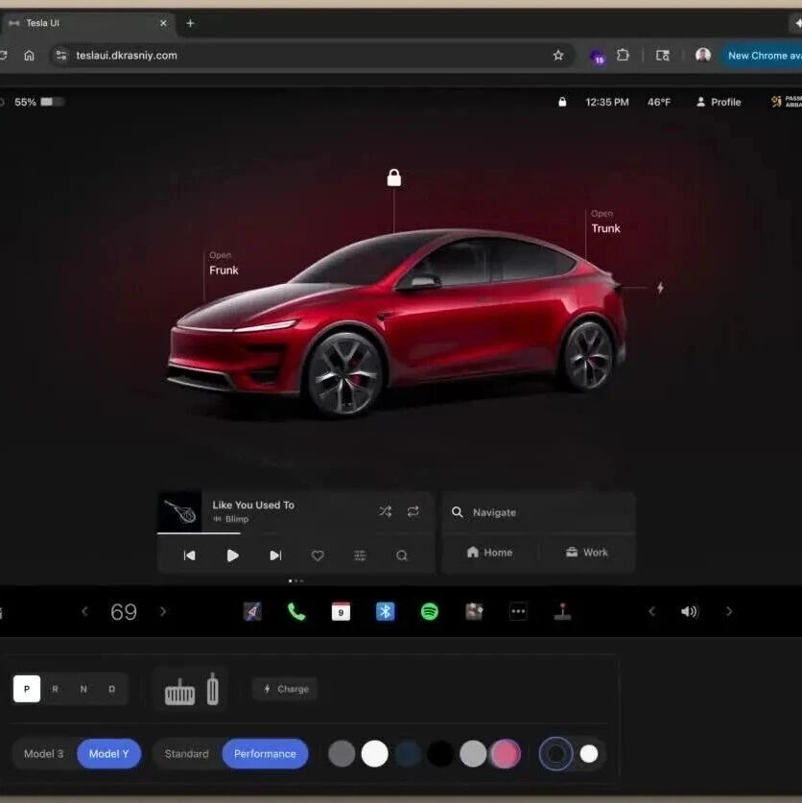Image resolution: width=802 pixels, height=803 pixels.
Task: Click the New Chrome available button
Action: pyautogui.click(x=762, y=56)
